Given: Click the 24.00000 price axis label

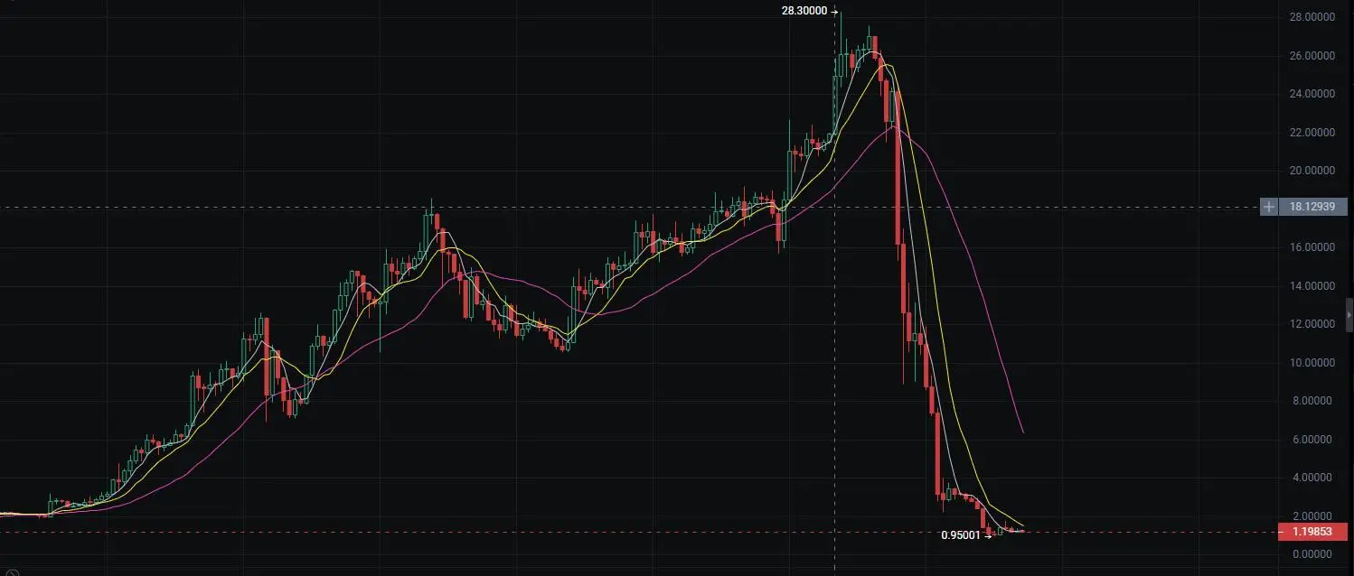Looking at the screenshot, I should click(x=1312, y=94).
